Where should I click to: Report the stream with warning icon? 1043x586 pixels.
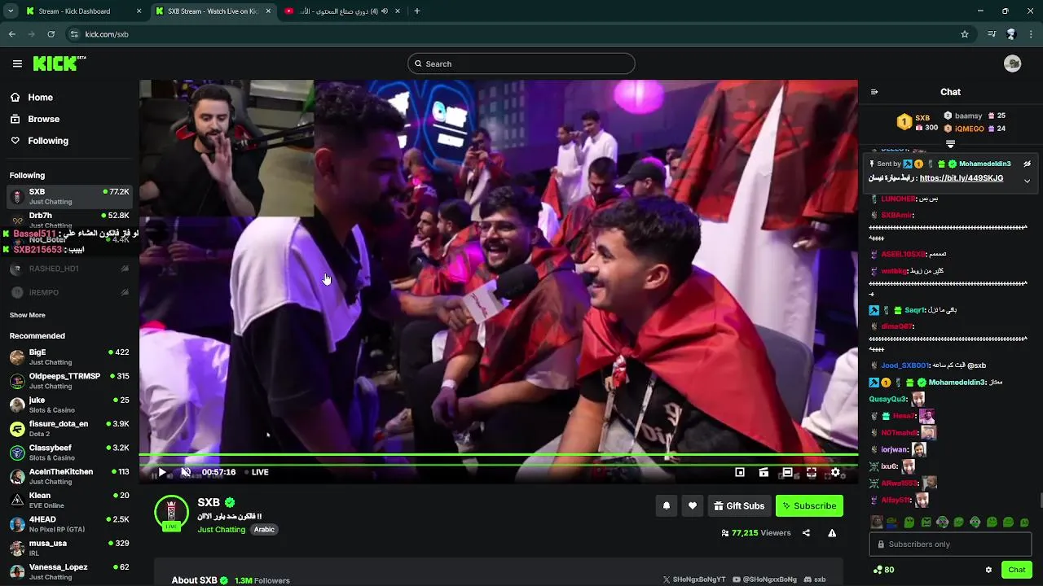[832, 533]
